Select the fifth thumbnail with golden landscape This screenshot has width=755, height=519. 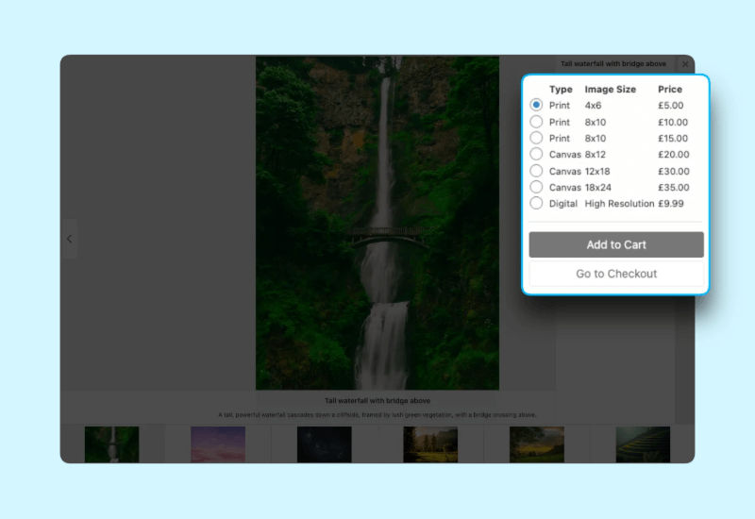point(536,444)
